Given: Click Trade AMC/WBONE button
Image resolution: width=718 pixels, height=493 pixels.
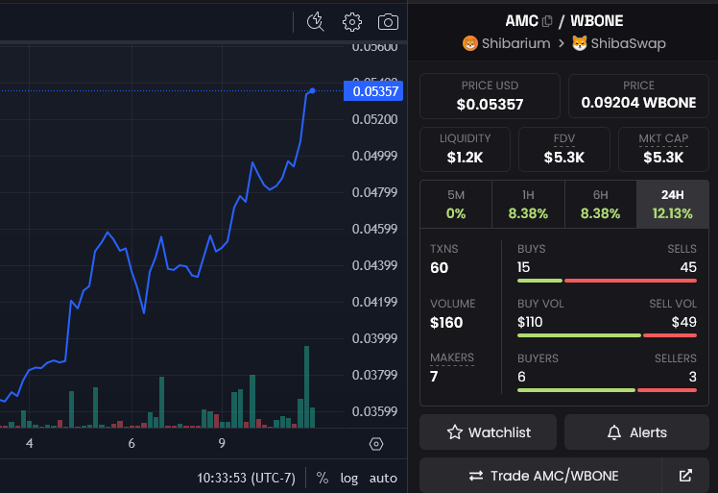Looking at the screenshot, I should [x=540, y=476].
